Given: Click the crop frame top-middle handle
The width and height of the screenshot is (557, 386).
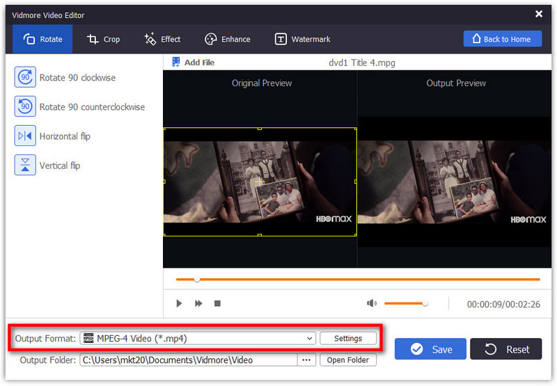Looking at the screenshot, I should click(260, 129).
